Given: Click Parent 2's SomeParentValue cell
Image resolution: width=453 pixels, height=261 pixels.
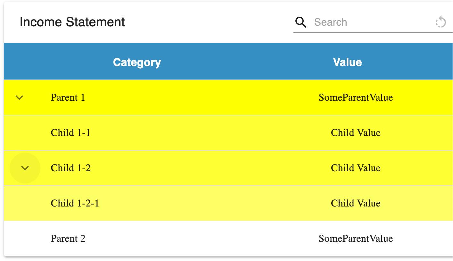Looking at the screenshot, I should click(x=356, y=239).
